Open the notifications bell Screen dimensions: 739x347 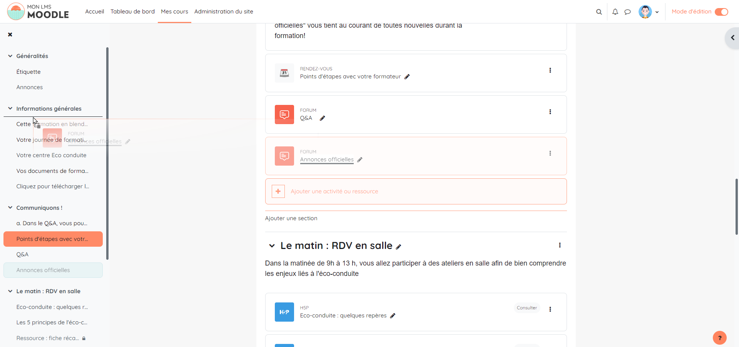tap(615, 12)
